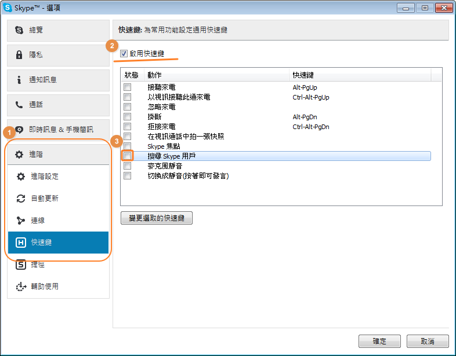Close the Skype options window
The image size is (456, 356).
pyautogui.click(x=444, y=8)
